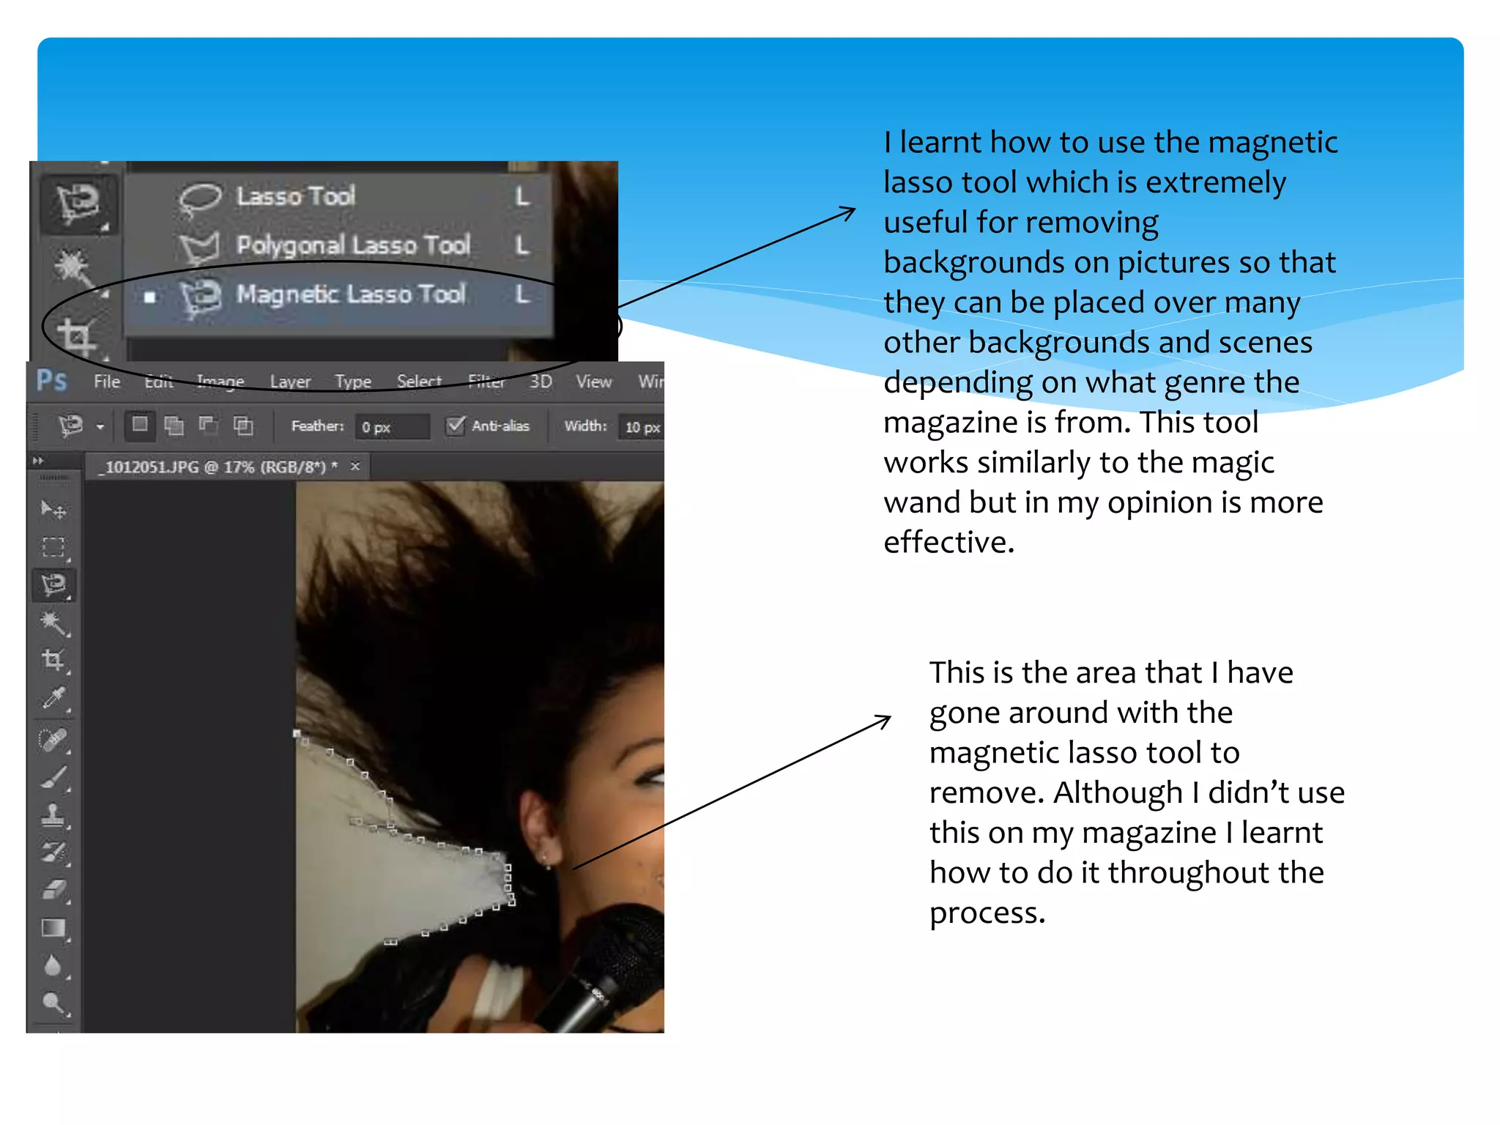Click lasso icon in enlarged toolbar crop
This screenshot has width=1500, height=1125.
pyautogui.click(x=78, y=204)
